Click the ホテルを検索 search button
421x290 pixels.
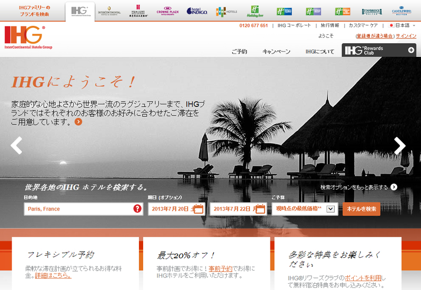362,209
